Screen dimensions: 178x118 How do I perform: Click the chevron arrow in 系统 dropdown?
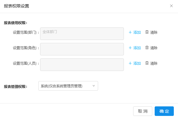coord(94,86)
